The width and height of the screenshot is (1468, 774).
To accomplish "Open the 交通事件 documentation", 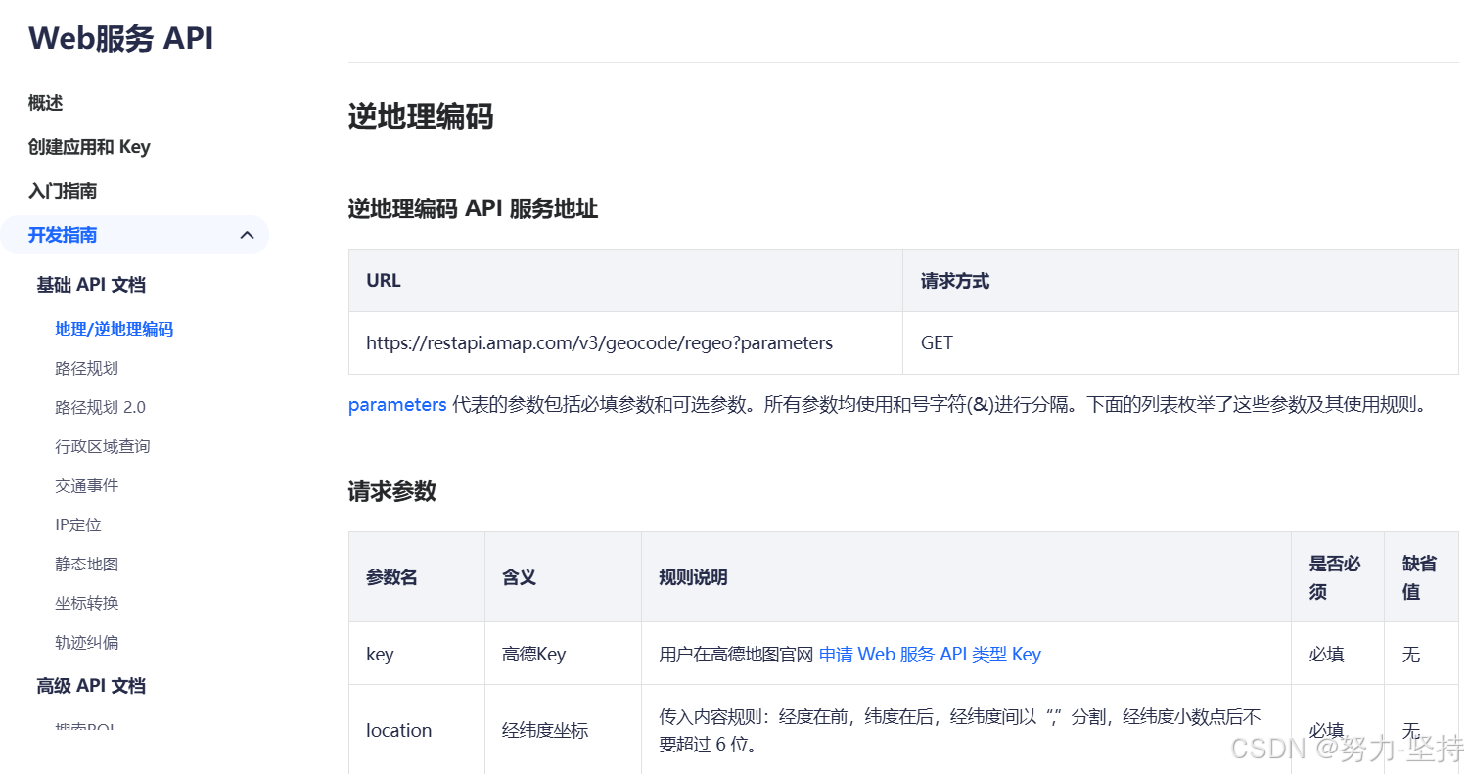I will point(86,484).
